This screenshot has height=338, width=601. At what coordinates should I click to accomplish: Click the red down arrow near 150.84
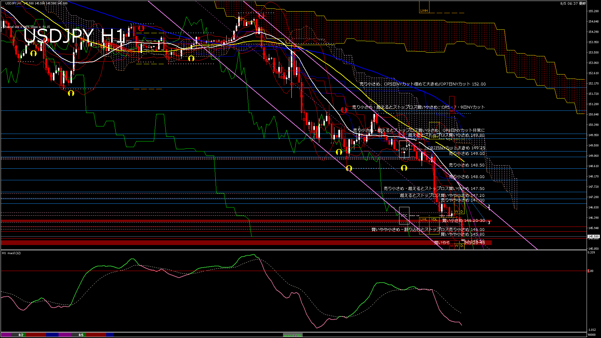[344, 110]
